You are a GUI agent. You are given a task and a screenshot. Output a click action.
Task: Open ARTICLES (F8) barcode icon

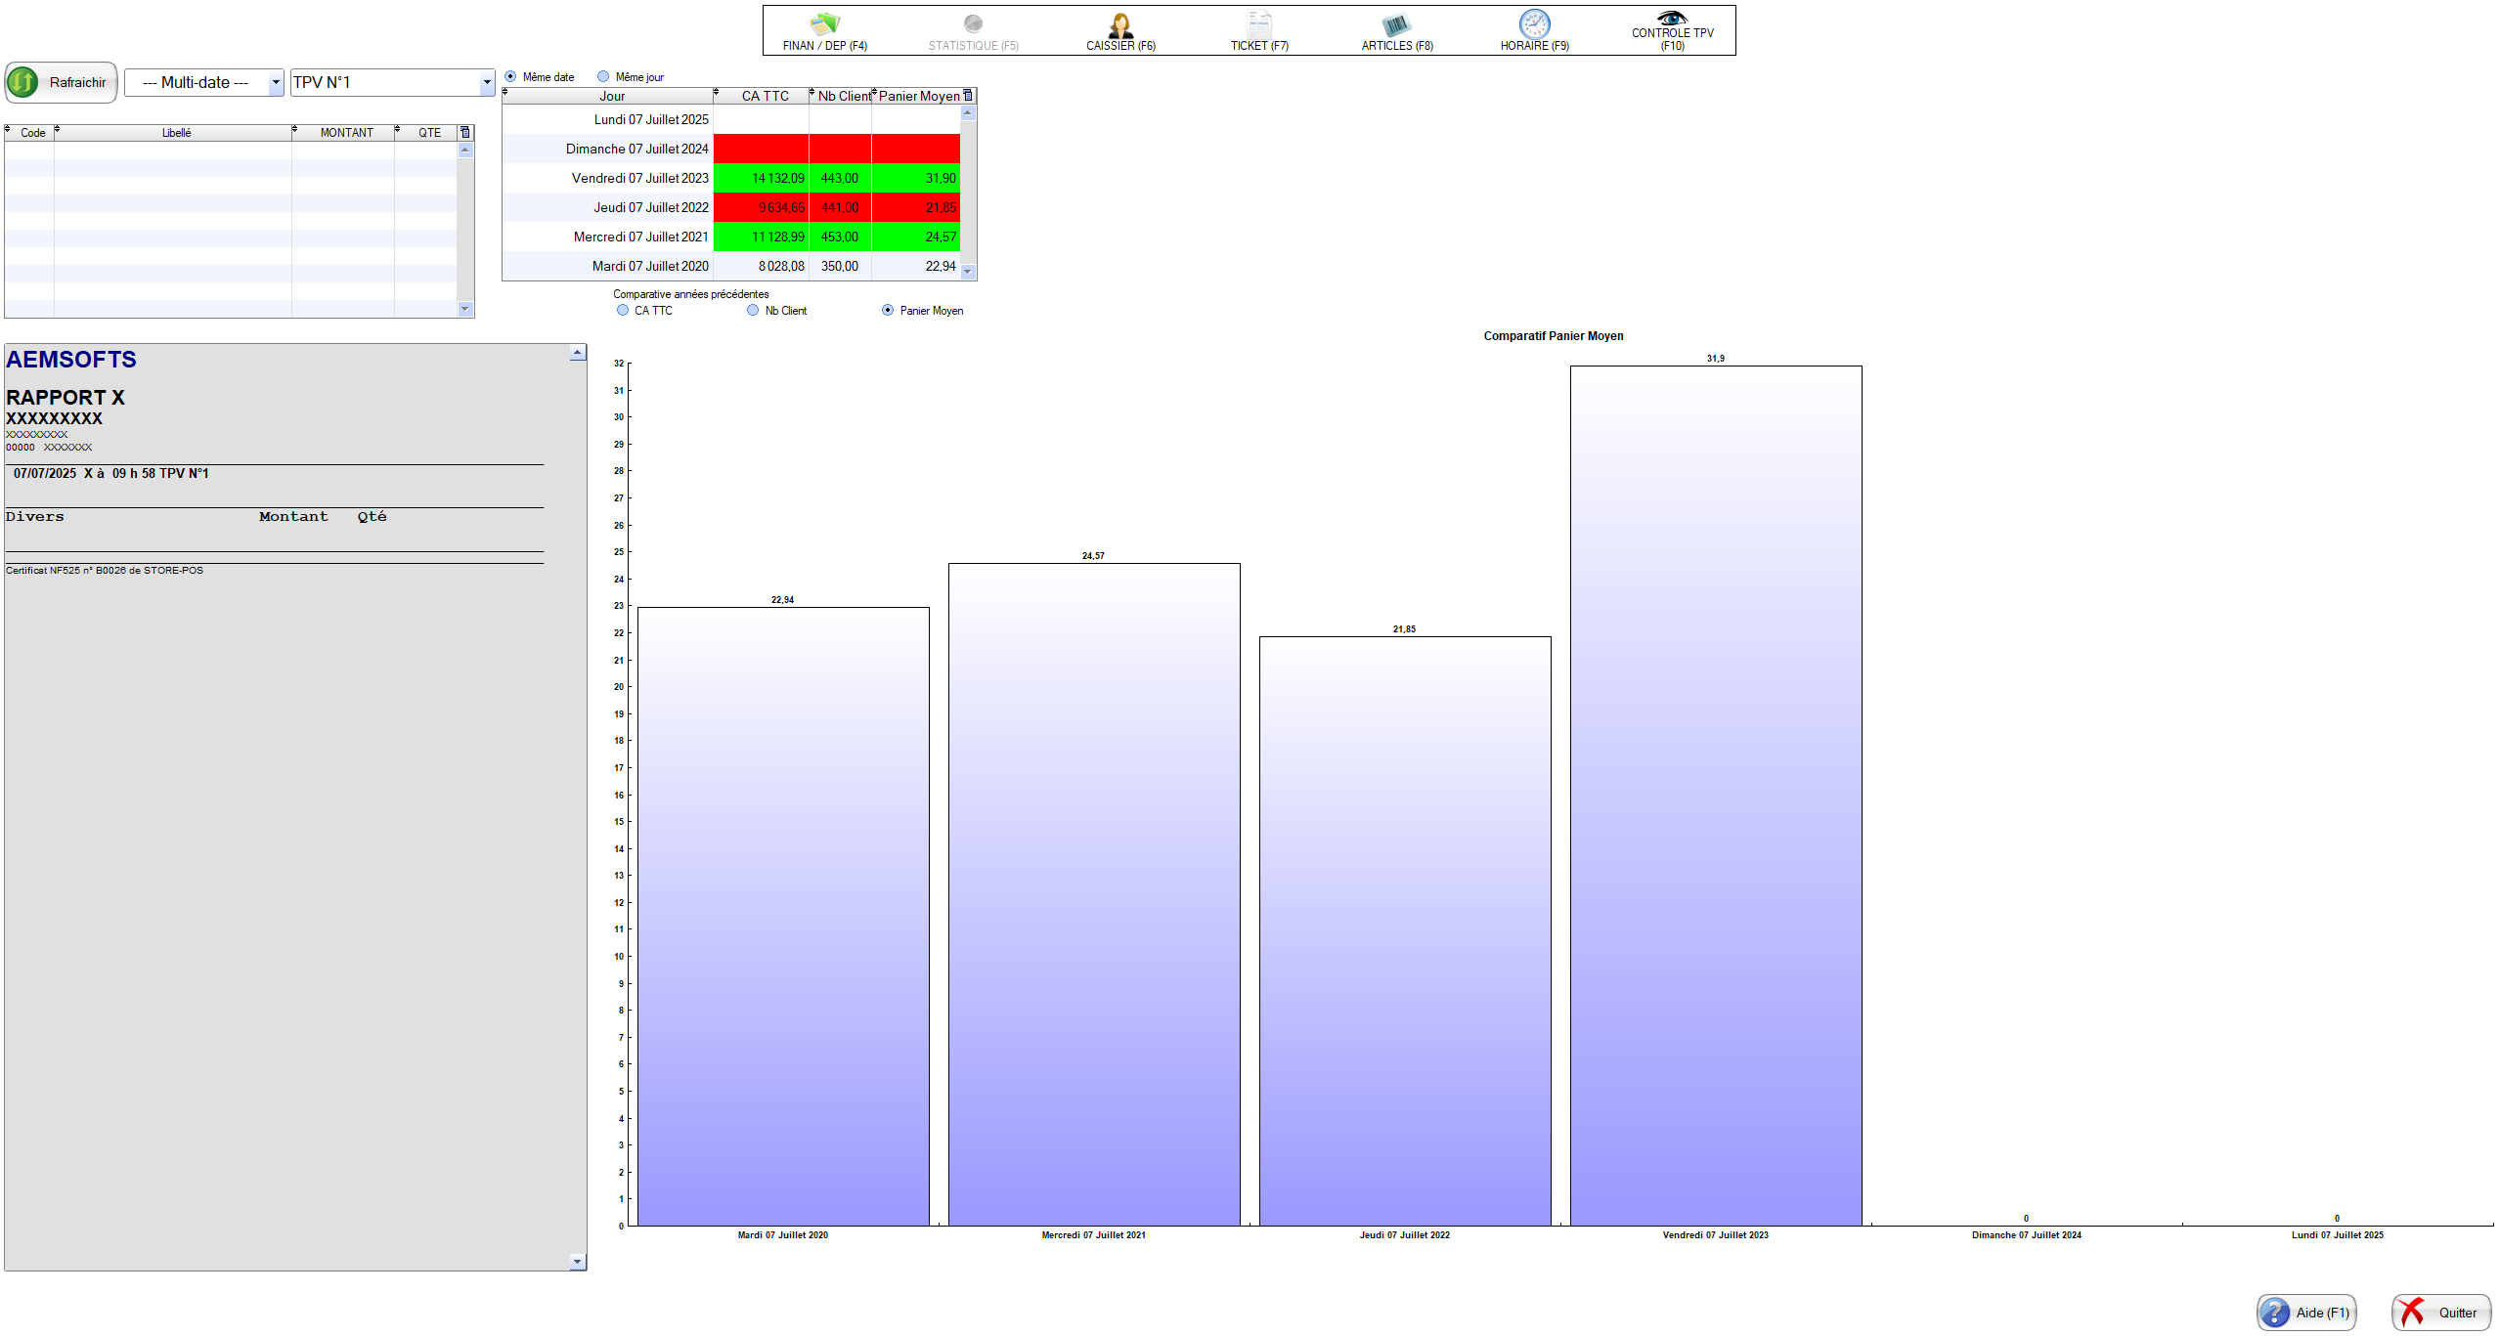[1396, 24]
